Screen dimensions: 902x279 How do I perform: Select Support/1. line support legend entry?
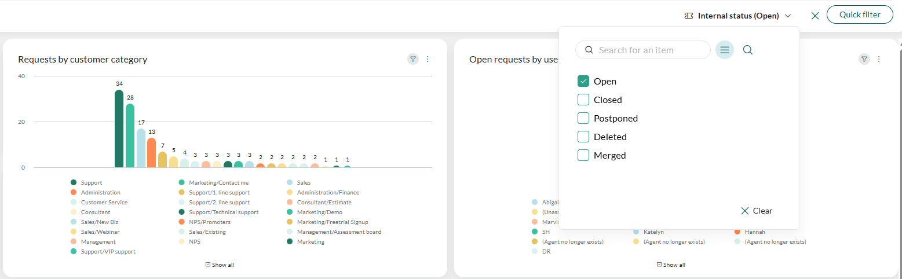[214, 193]
